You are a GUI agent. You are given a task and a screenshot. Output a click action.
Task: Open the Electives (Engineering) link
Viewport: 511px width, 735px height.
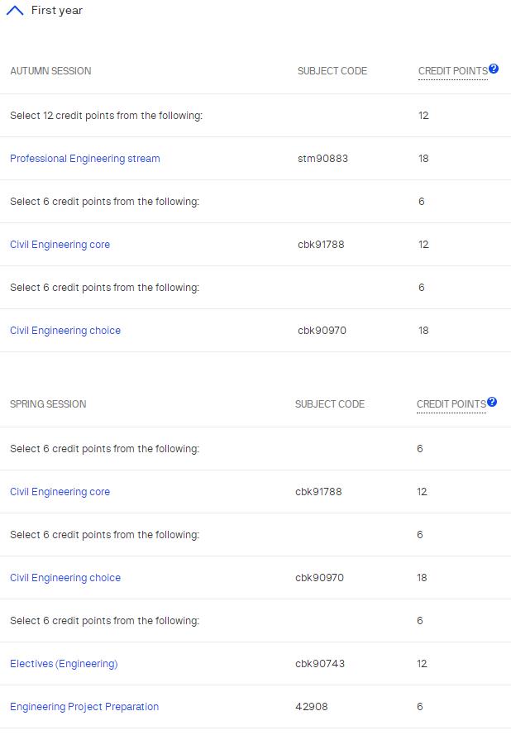tap(64, 664)
